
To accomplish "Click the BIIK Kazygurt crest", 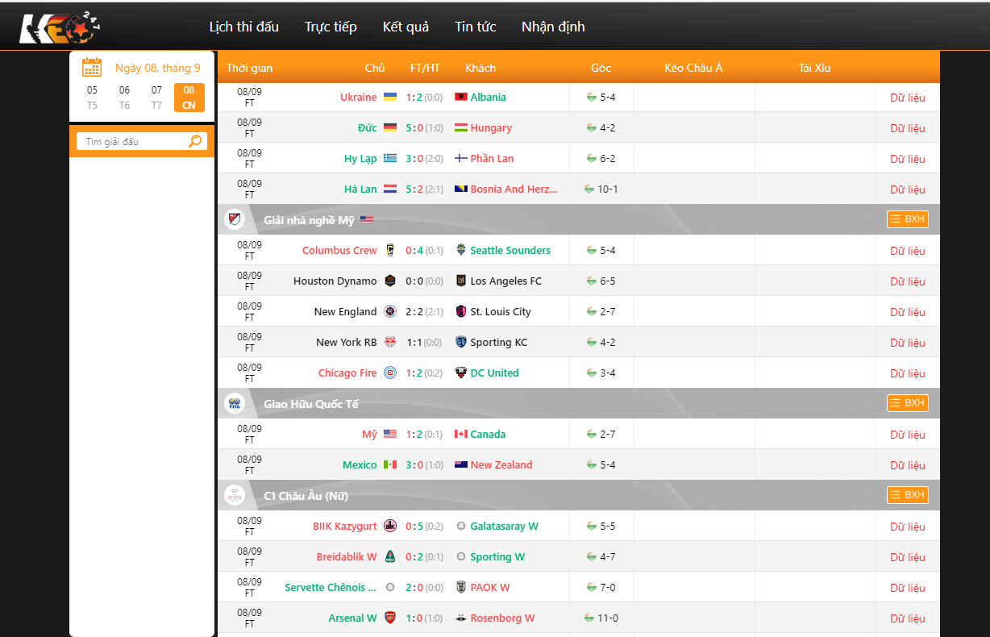I will coord(390,526).
